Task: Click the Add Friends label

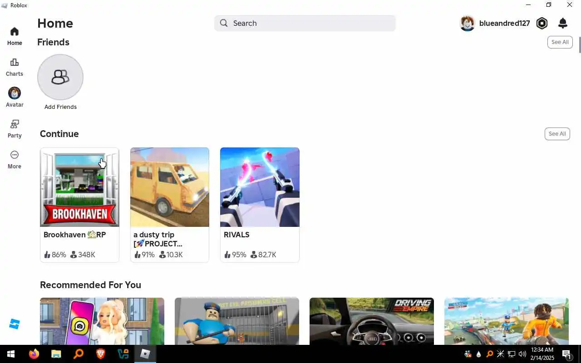Action: pyautogui.click(x=60, y=107)
